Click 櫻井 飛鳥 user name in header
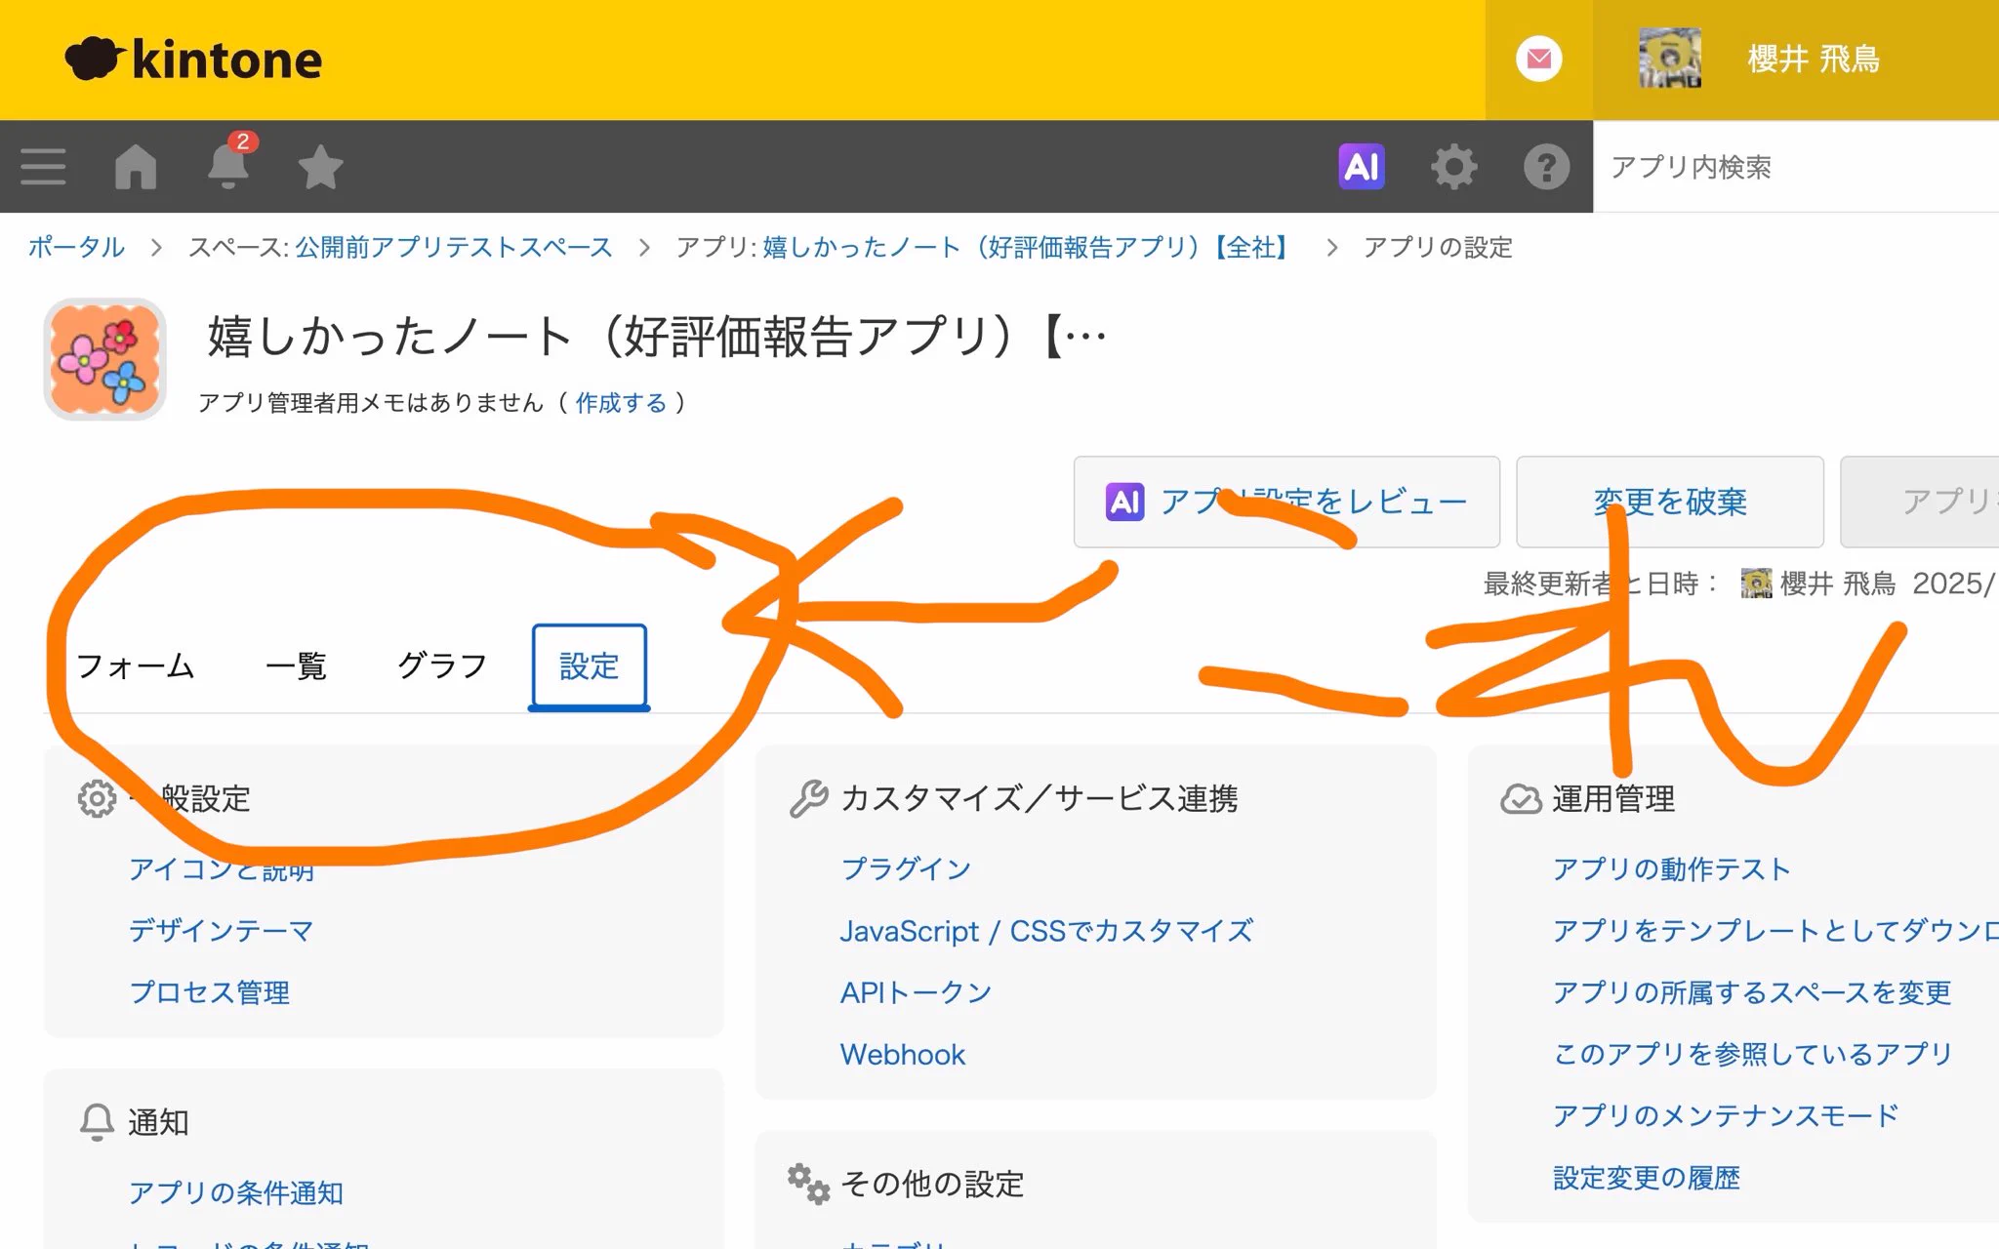1999x1249 pixels. pos(1814,60)
